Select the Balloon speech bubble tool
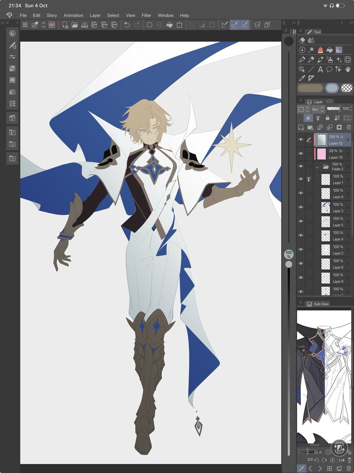This screenshot has width=354, height=473. (x=330, y=69)
